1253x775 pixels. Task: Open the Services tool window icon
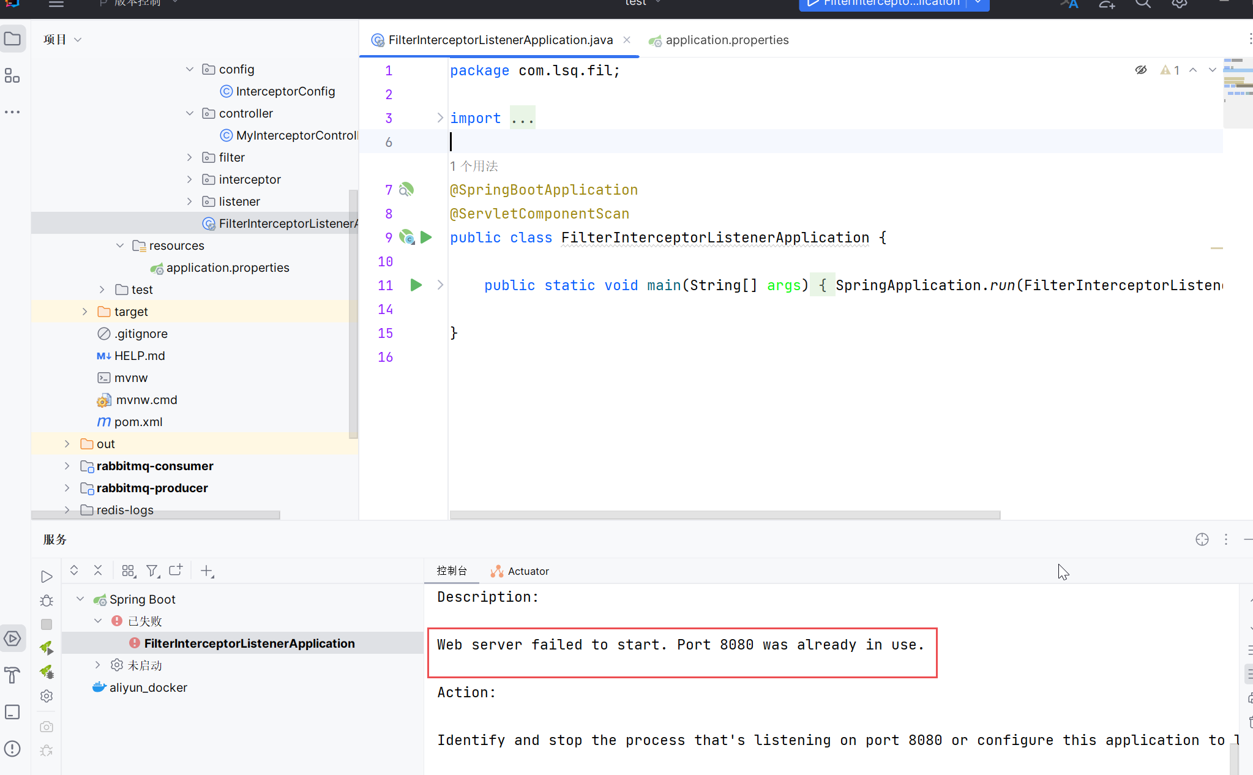click(x=12, y=638)
